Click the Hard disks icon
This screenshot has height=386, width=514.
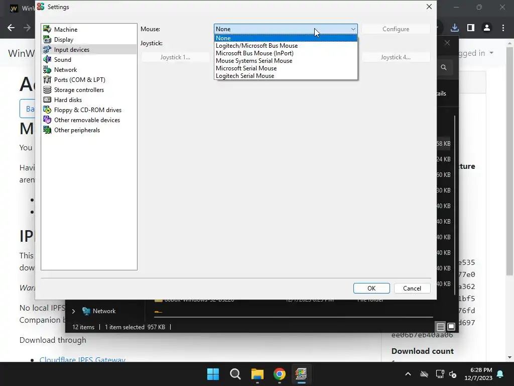[x=47, y=100]
